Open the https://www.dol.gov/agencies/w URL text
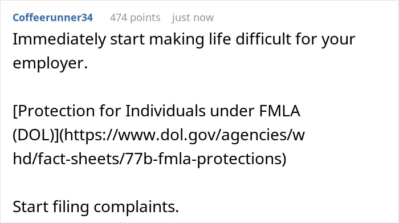399x223 pixels. click(x=184, y=135)
